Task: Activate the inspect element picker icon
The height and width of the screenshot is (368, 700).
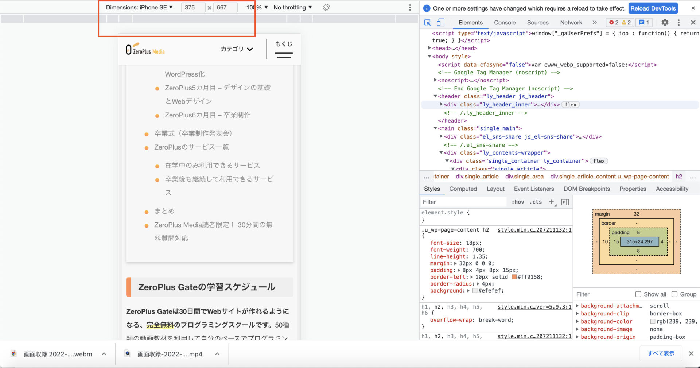Action: [x=428, y=23]
